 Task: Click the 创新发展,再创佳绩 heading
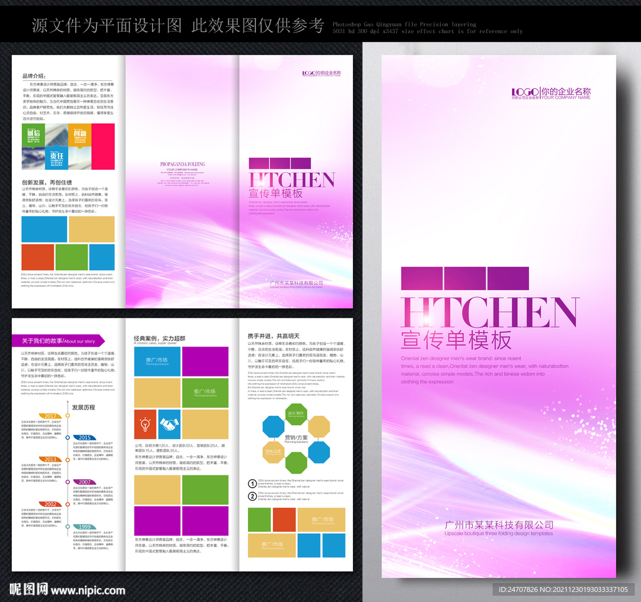(47, 182)
